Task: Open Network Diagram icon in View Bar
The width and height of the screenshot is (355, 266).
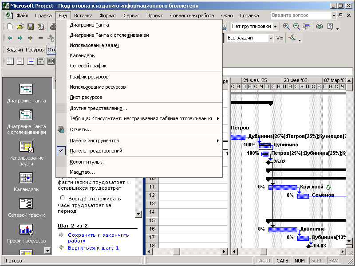Action: tap(26, 203)
